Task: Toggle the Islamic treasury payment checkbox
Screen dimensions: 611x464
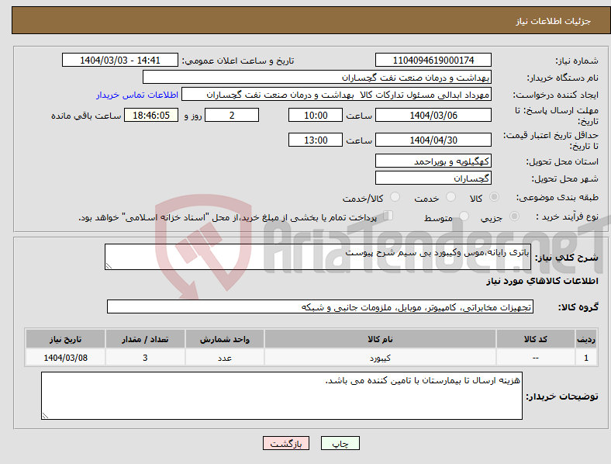Action: click(x=388, y=216)
